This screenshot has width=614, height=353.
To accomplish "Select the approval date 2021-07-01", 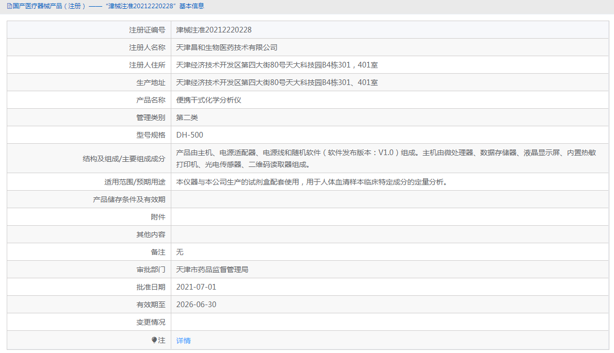I will (196, 287).
